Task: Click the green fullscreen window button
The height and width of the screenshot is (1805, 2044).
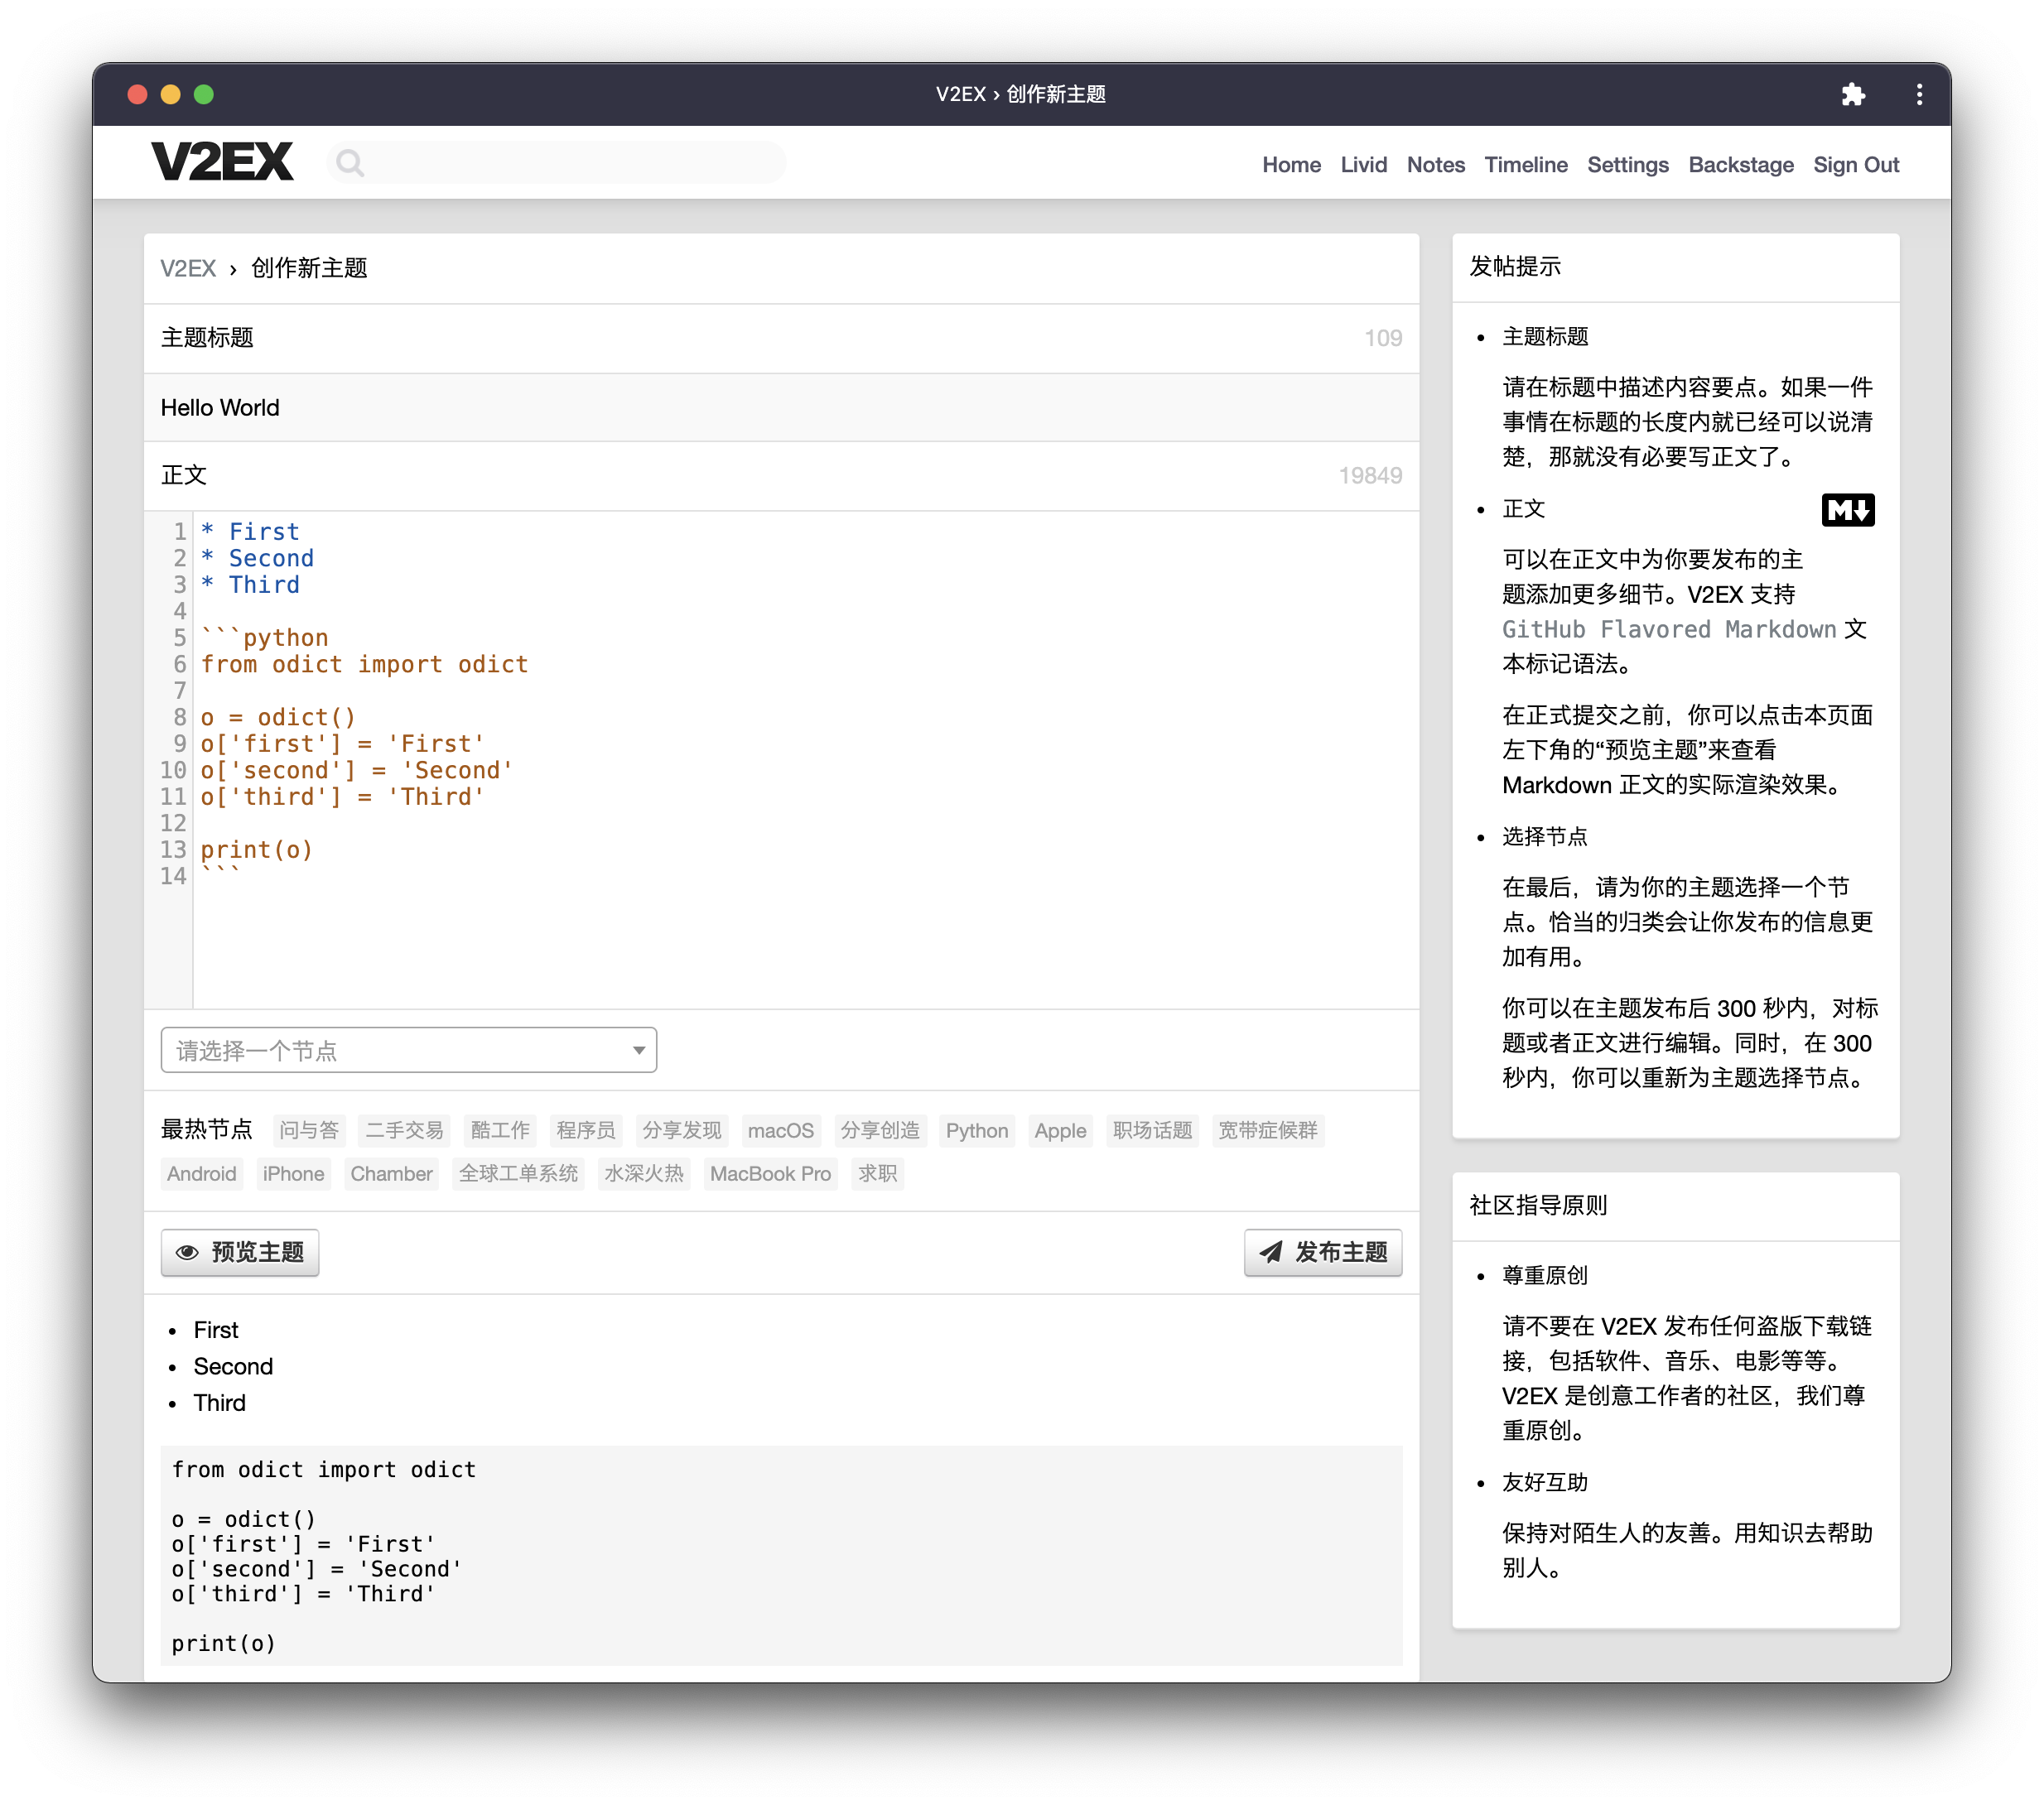Action: 204,94
